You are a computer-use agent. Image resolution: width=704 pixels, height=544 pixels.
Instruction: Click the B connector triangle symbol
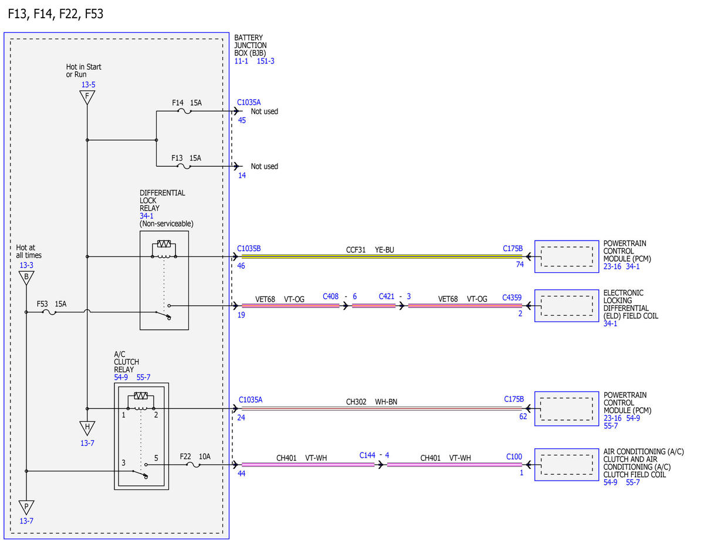point(26,278)
